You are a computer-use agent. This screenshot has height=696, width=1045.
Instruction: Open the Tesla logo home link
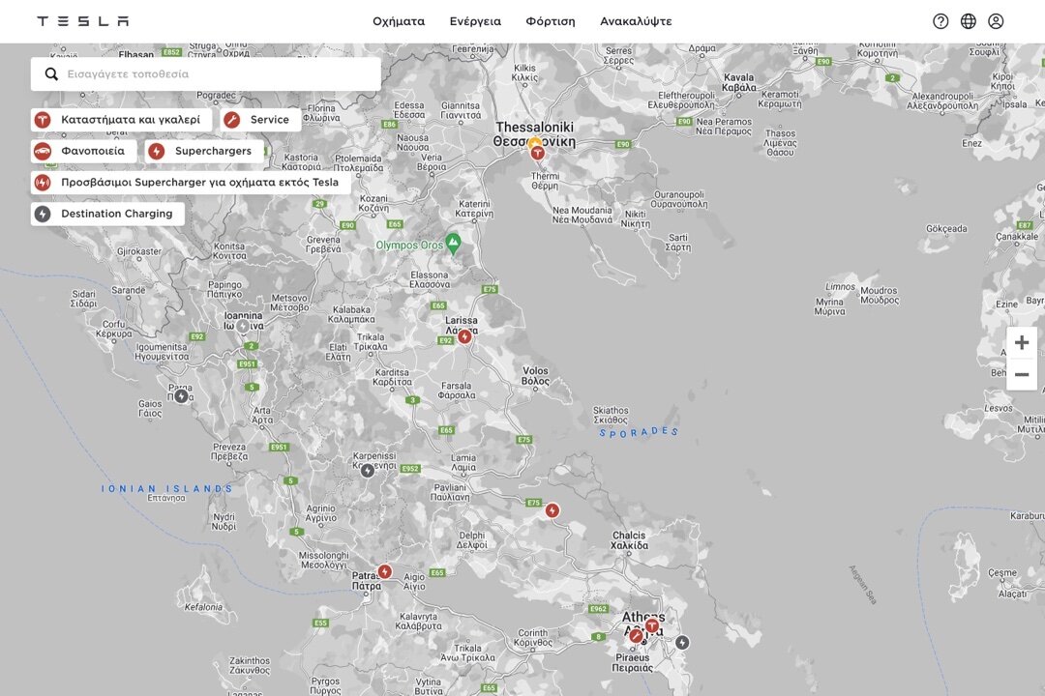(x=83, y=21)
